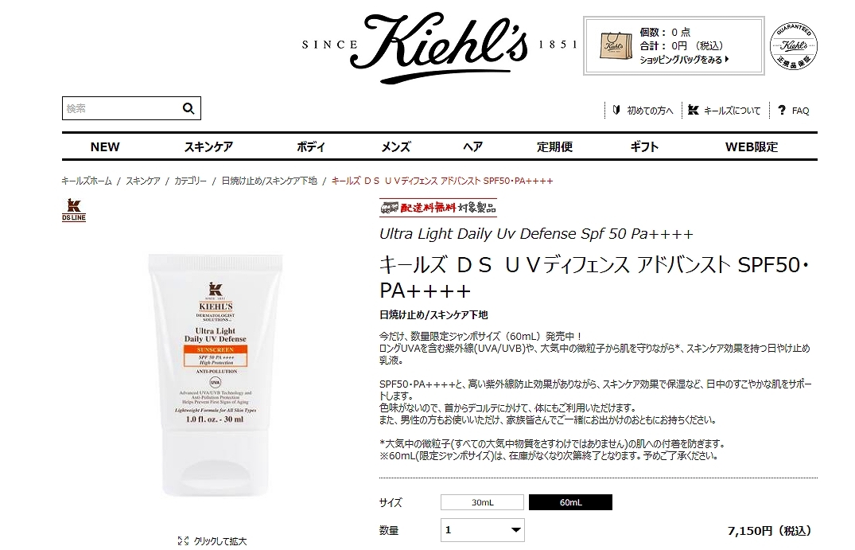The width and height of the screenshot is (855, 550).
Task: Click the sunscreen tube product image
Action: tap(216, 375)
